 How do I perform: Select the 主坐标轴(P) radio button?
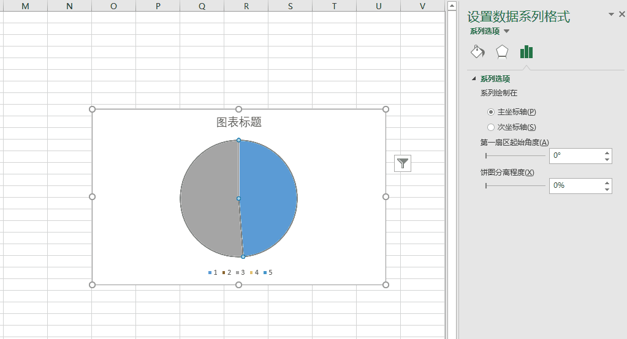pos(491,112)
